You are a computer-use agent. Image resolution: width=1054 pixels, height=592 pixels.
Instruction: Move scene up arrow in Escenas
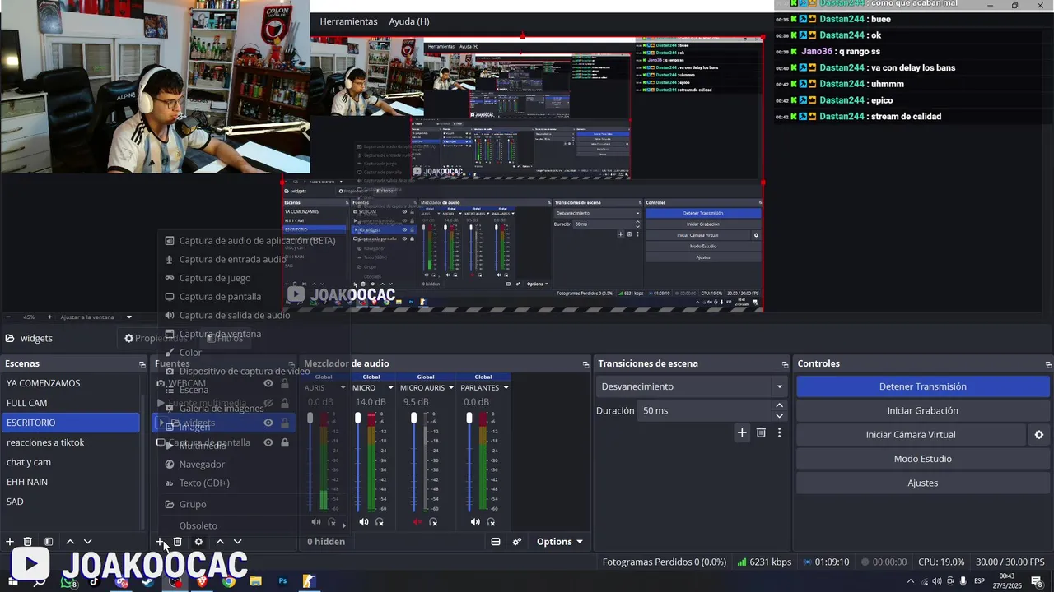click(70, 542)
